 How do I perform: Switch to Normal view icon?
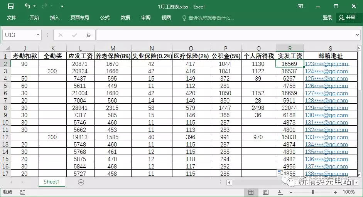[x=251, y=192]
